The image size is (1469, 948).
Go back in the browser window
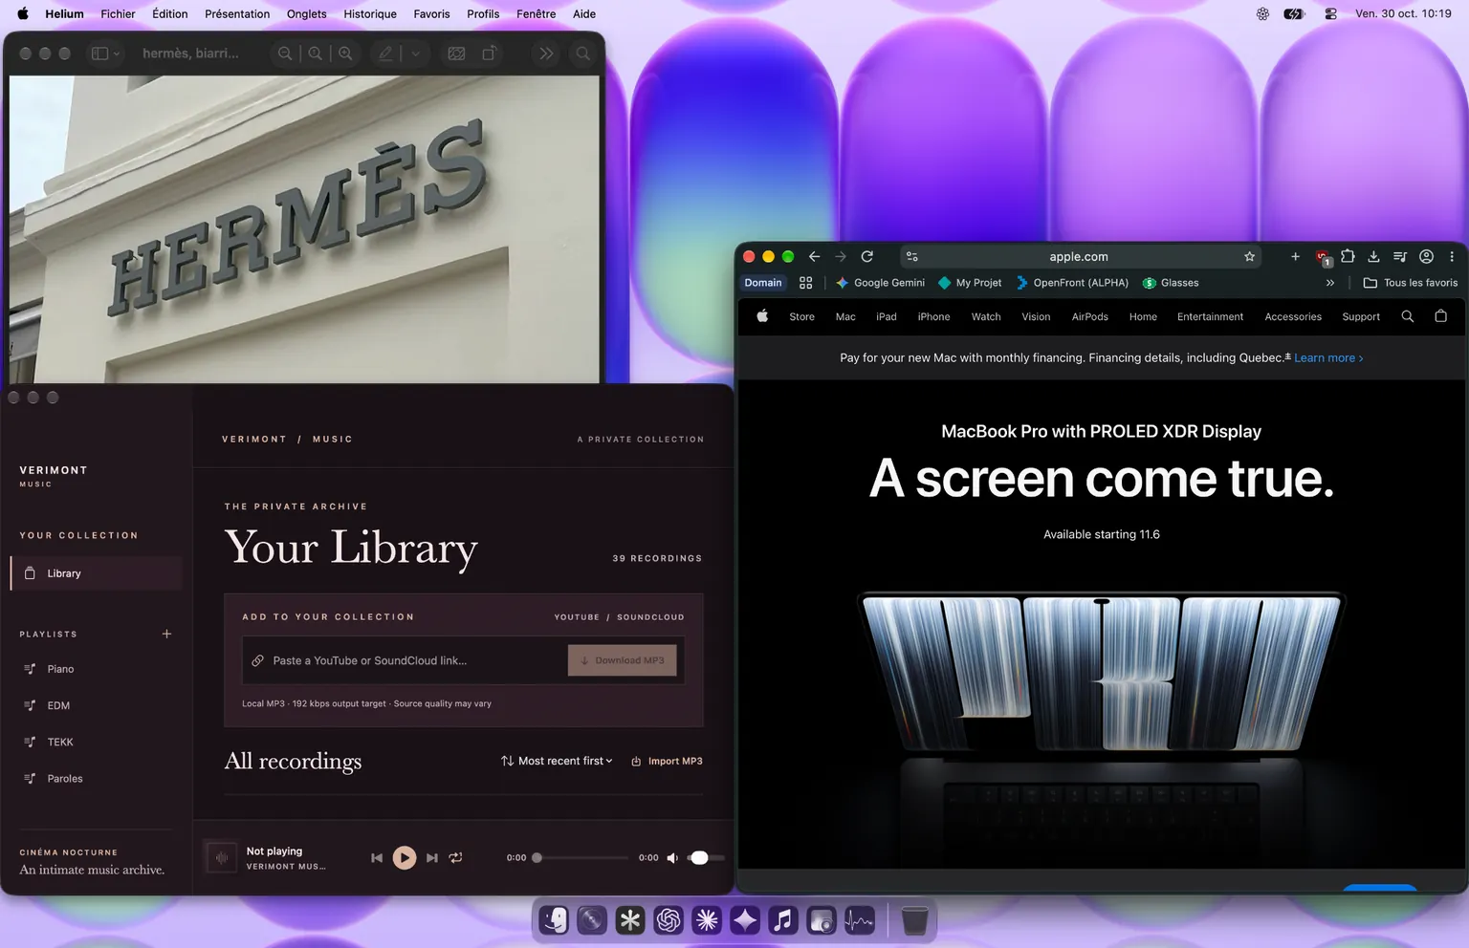point(814,256)
